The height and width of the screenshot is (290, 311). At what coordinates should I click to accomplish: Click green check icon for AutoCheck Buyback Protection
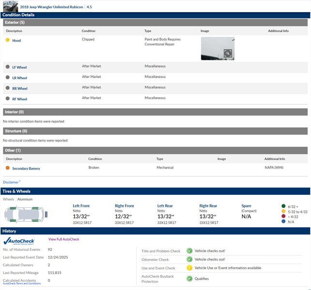pyautogui.click(x=190, y=278)
